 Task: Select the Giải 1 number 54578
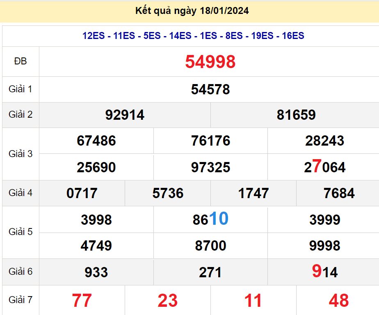[x=210, y=89]
